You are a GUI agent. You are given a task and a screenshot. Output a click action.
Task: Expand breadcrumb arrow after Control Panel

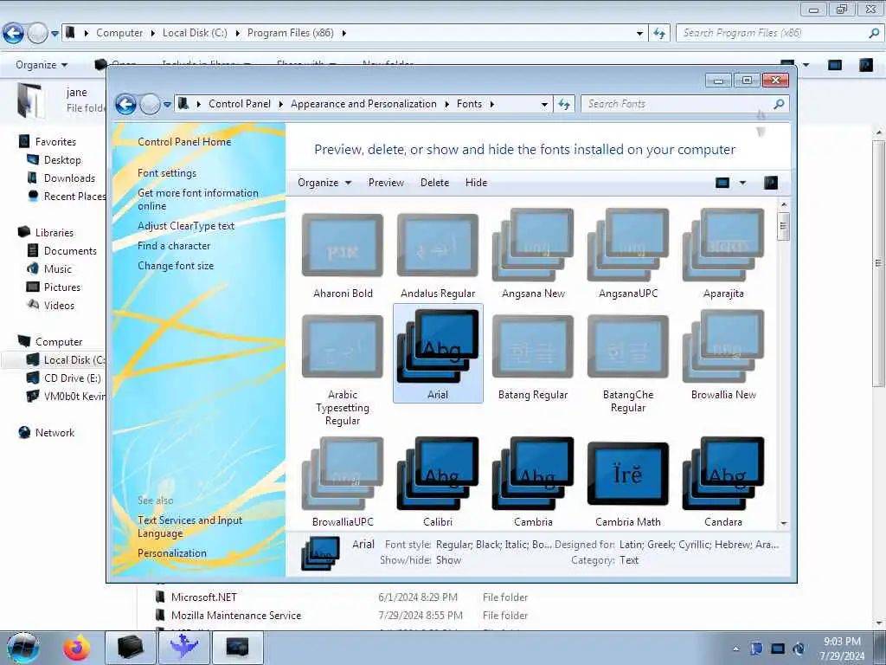click(x=280, y=104)
